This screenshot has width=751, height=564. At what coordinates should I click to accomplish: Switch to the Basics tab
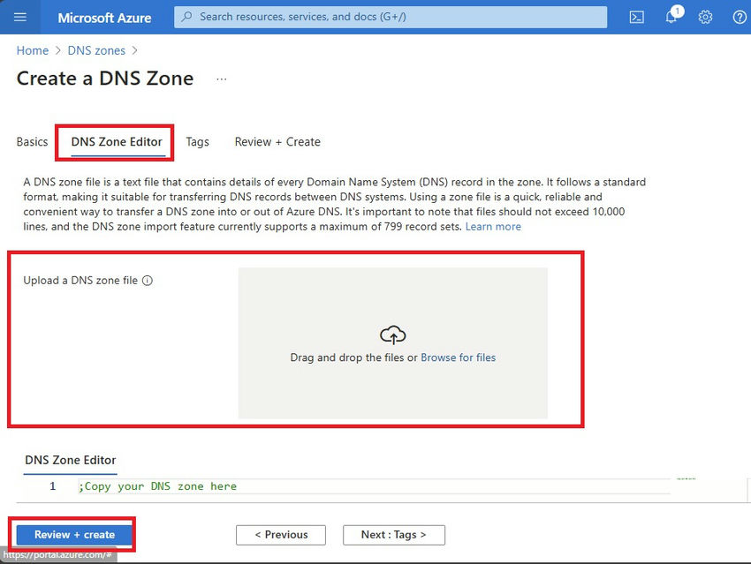31,141
